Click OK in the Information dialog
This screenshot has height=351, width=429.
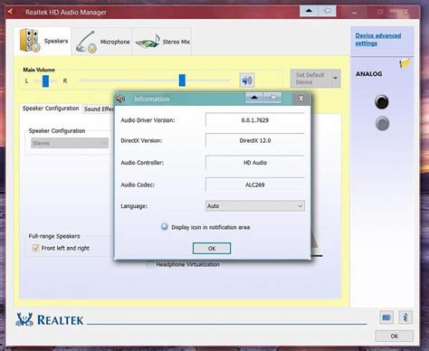[212, 248]
